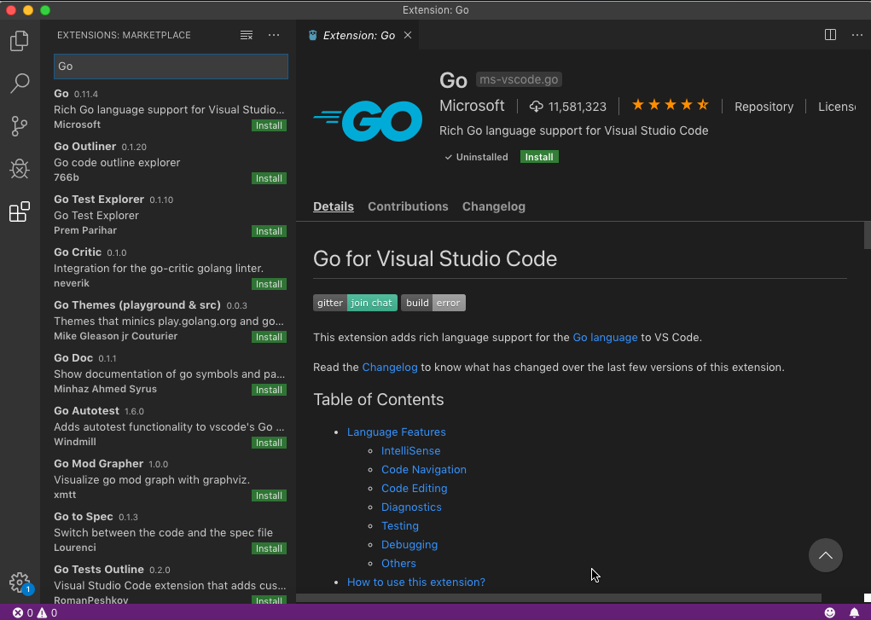Open the notifications bell
Viewport: 871px width, 620px height.
(x=854, y=613)
